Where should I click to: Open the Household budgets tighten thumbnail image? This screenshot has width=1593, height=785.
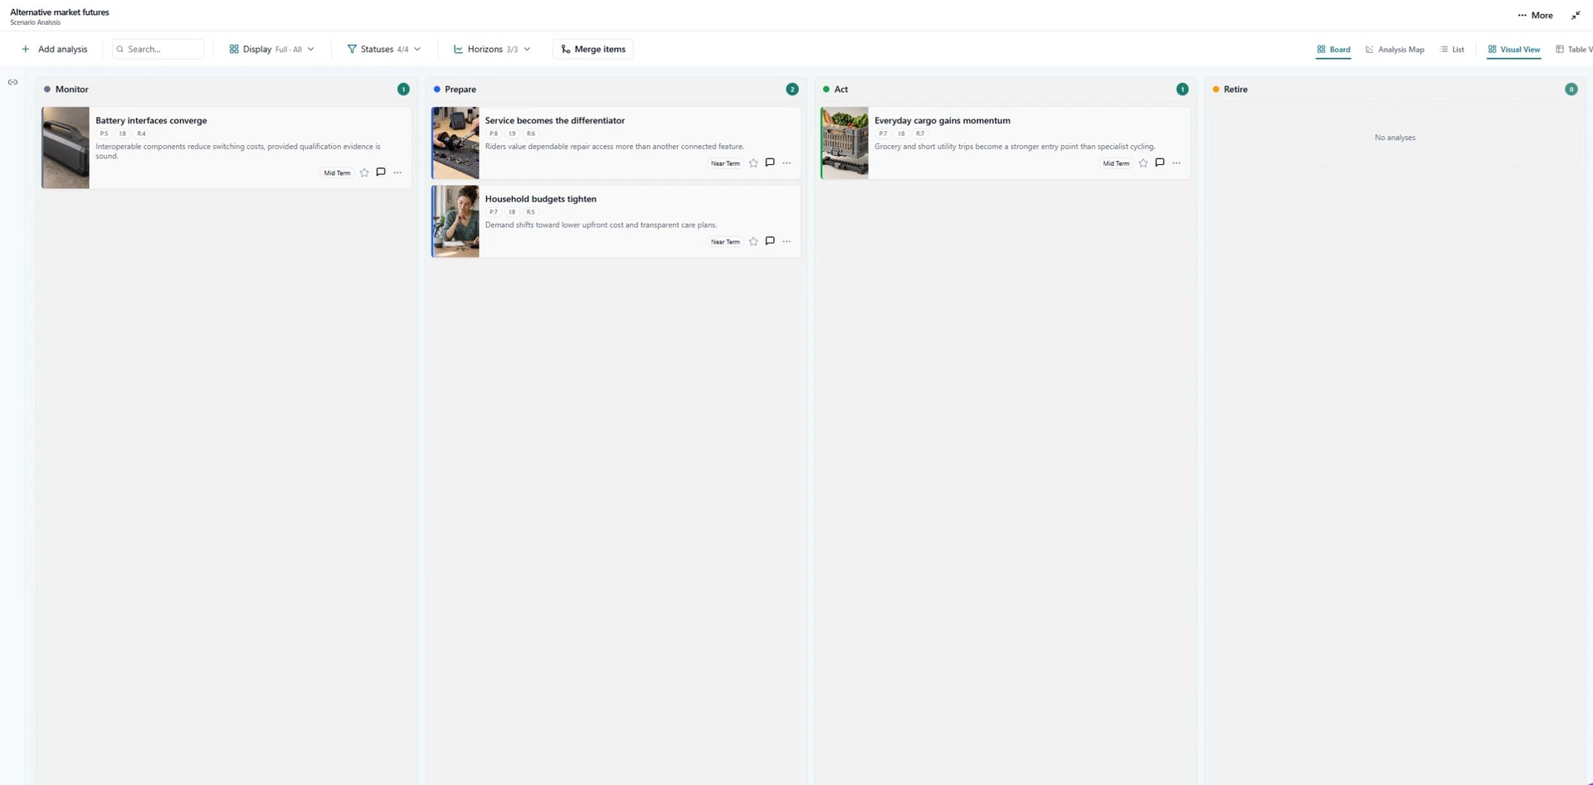[455, 221]
